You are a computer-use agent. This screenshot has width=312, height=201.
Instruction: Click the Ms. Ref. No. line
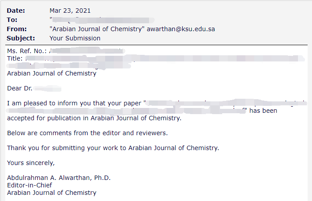pos(66,51)
